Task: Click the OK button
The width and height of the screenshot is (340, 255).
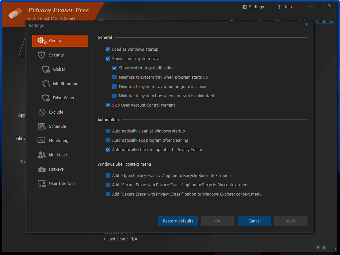Action: pyautogui.click(x=218, y=221)
